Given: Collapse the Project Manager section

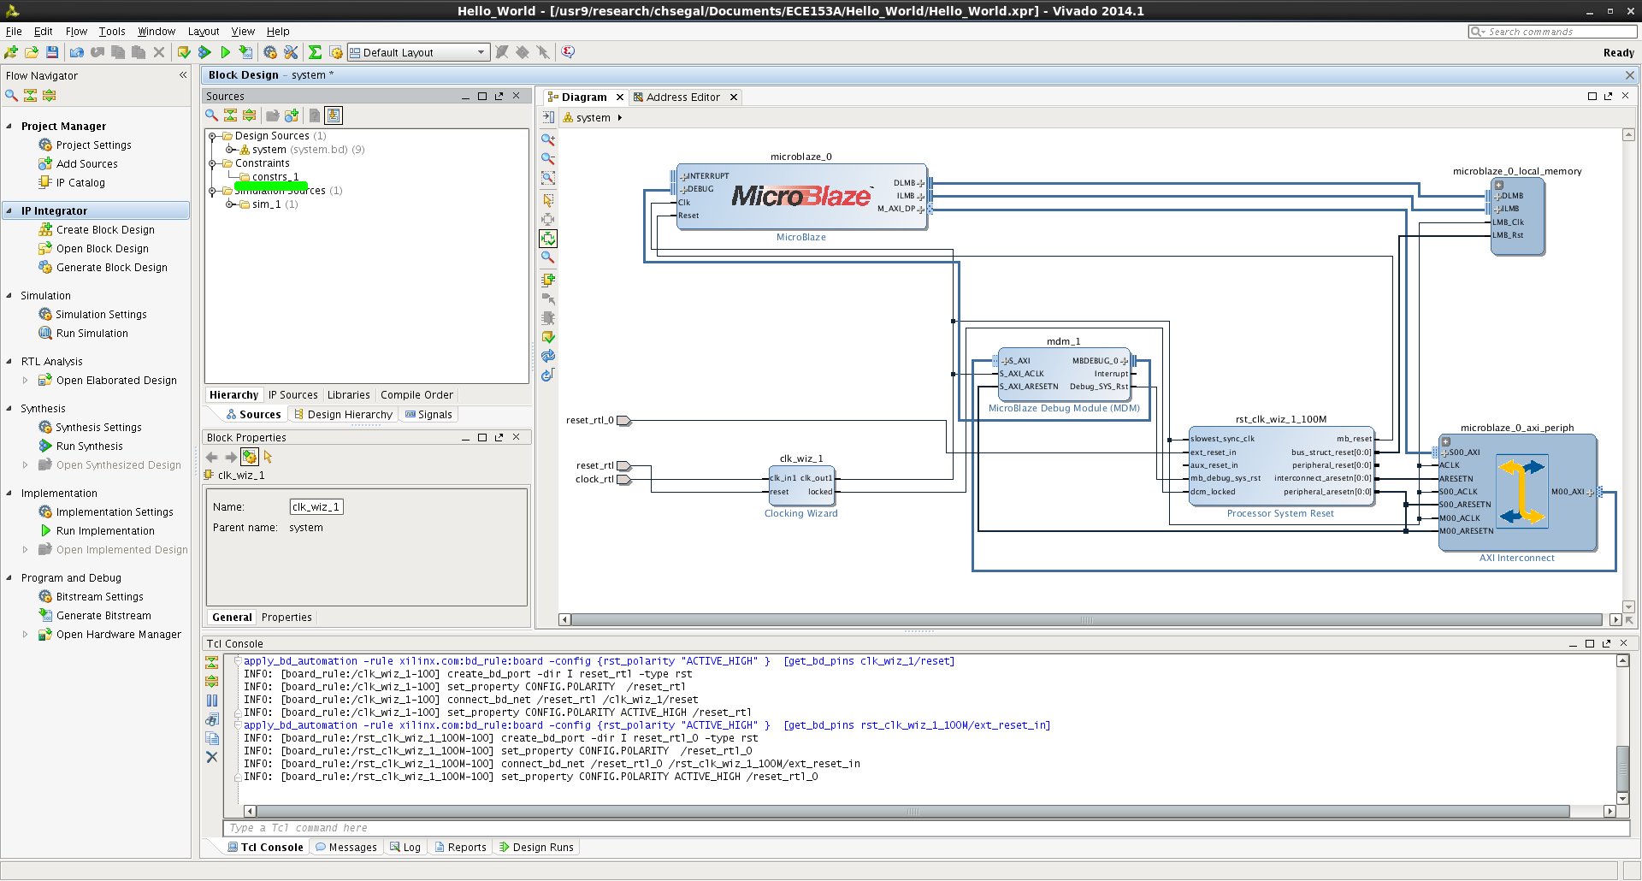Looking at the screenshot, I should click(9, 126).
